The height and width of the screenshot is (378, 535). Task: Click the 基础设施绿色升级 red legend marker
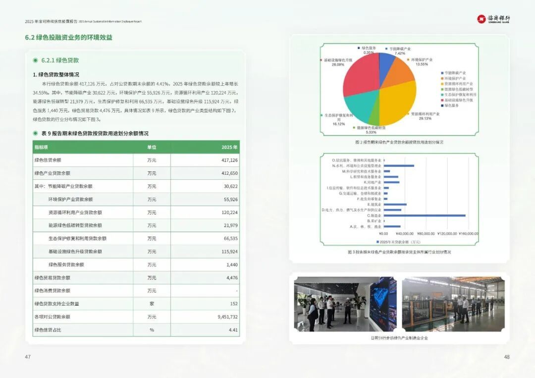[442, 100]
